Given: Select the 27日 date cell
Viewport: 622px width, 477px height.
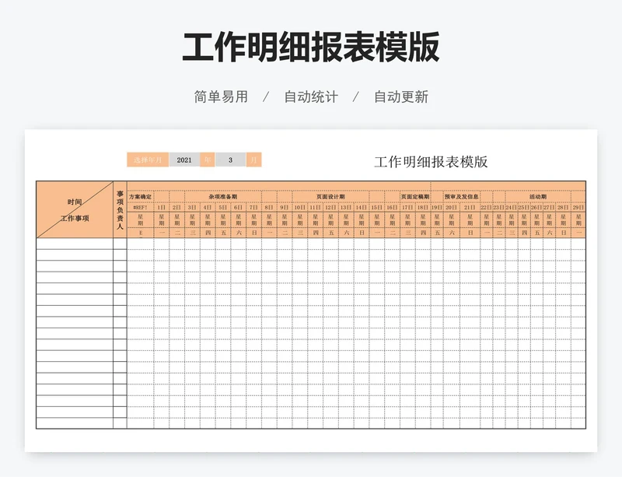Looking at the screenshot, I should pos(549,207).
